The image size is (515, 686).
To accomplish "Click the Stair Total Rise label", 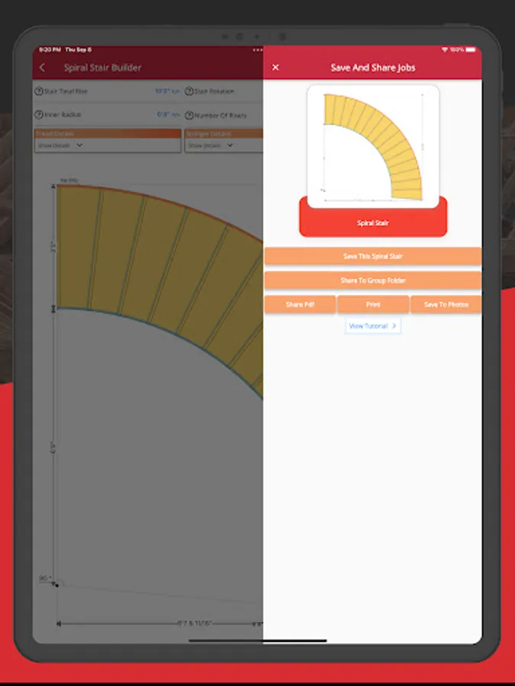I will coord(66,91).
